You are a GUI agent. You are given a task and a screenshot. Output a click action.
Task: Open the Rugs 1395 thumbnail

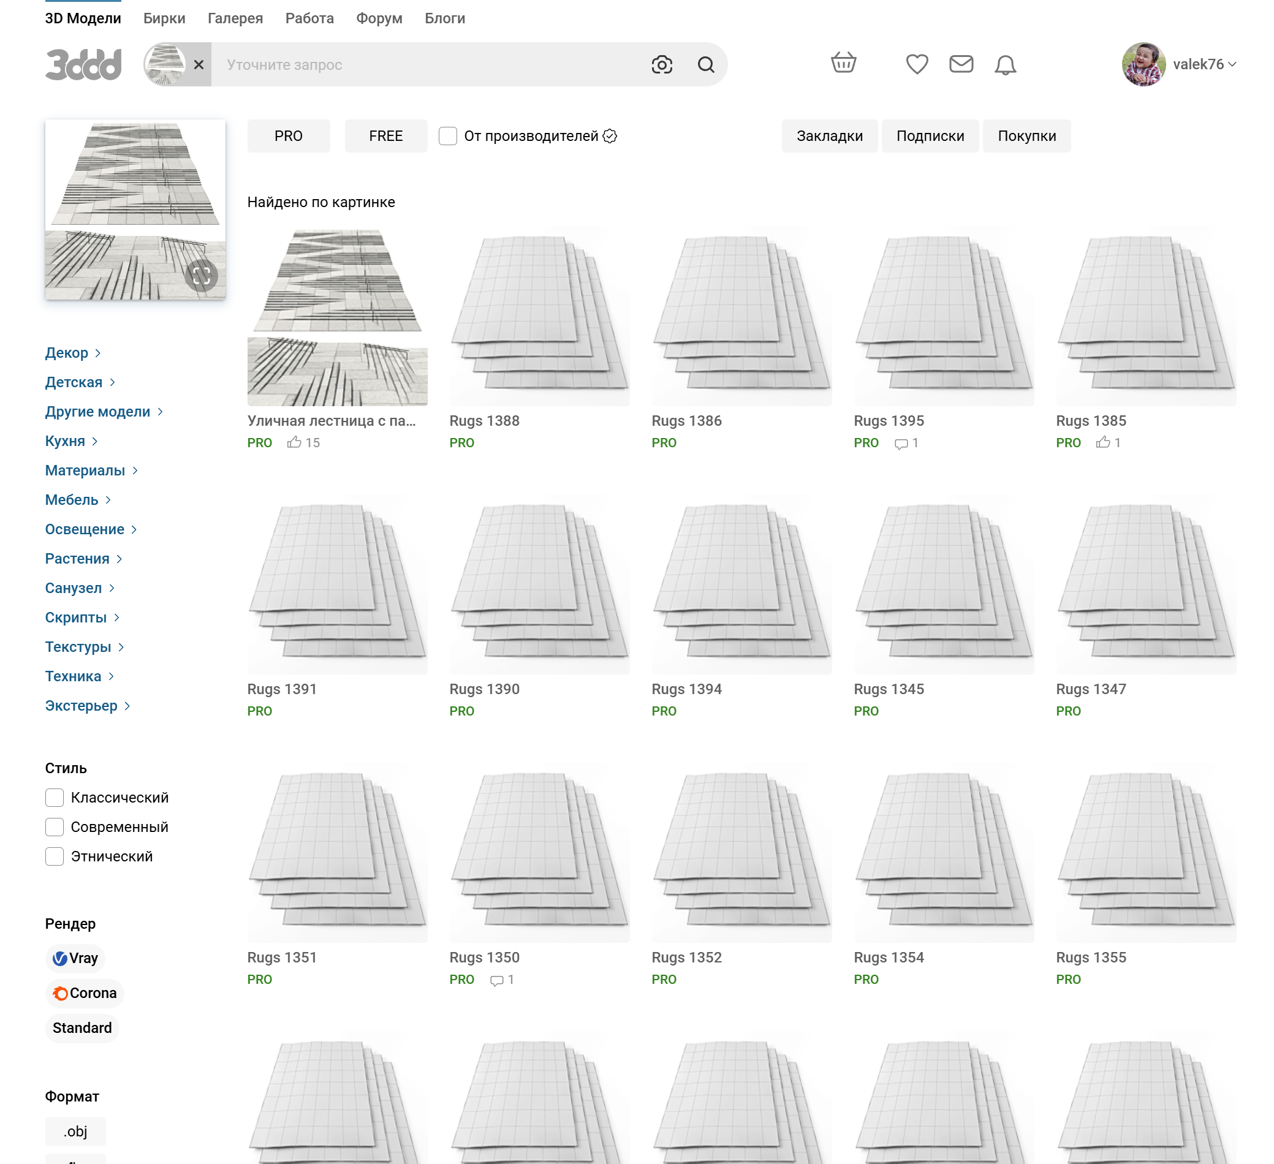coord(944,316)
